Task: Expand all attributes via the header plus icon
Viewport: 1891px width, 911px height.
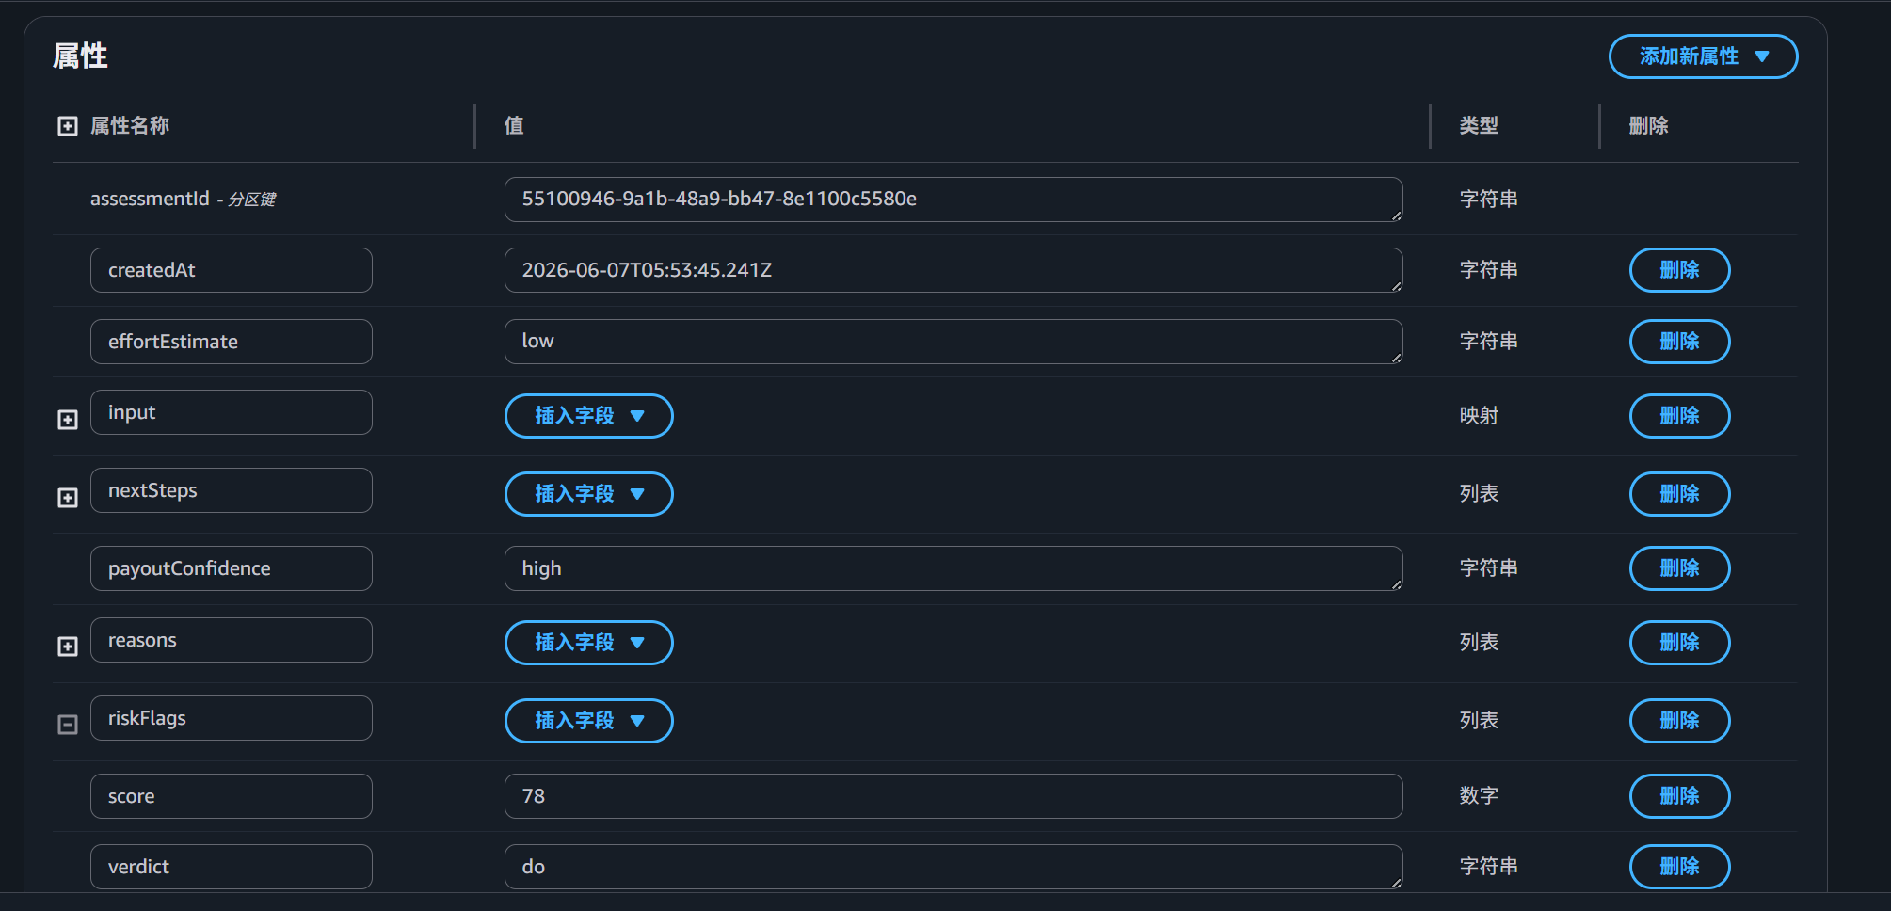Action: [x=68, y=126]
